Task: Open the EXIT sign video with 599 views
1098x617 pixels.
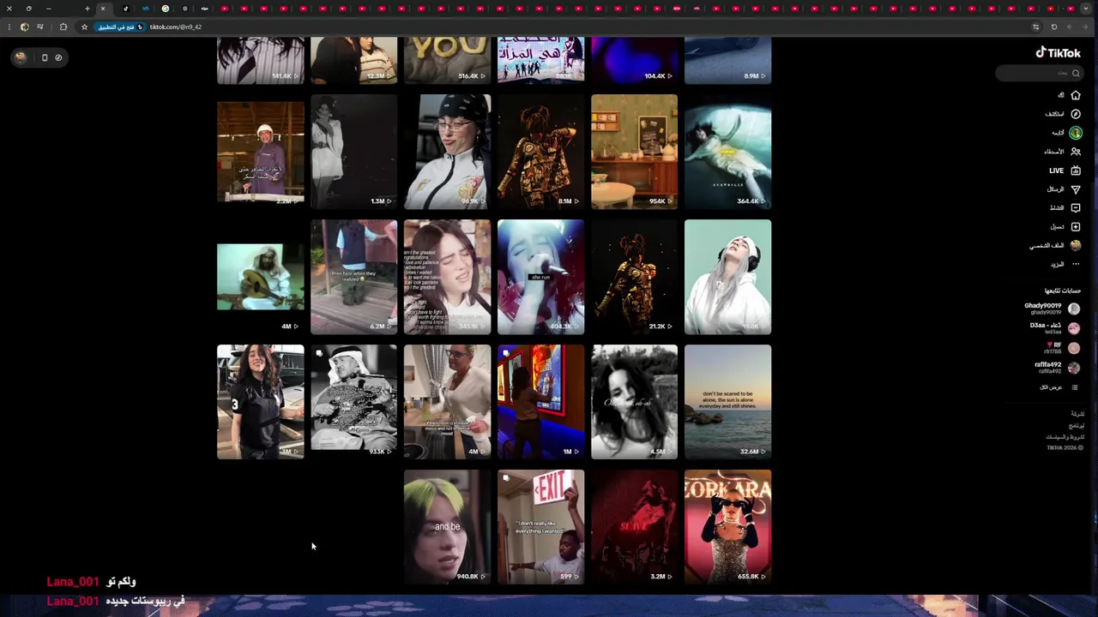Action: pyautogui.click(x=540, y=527)
